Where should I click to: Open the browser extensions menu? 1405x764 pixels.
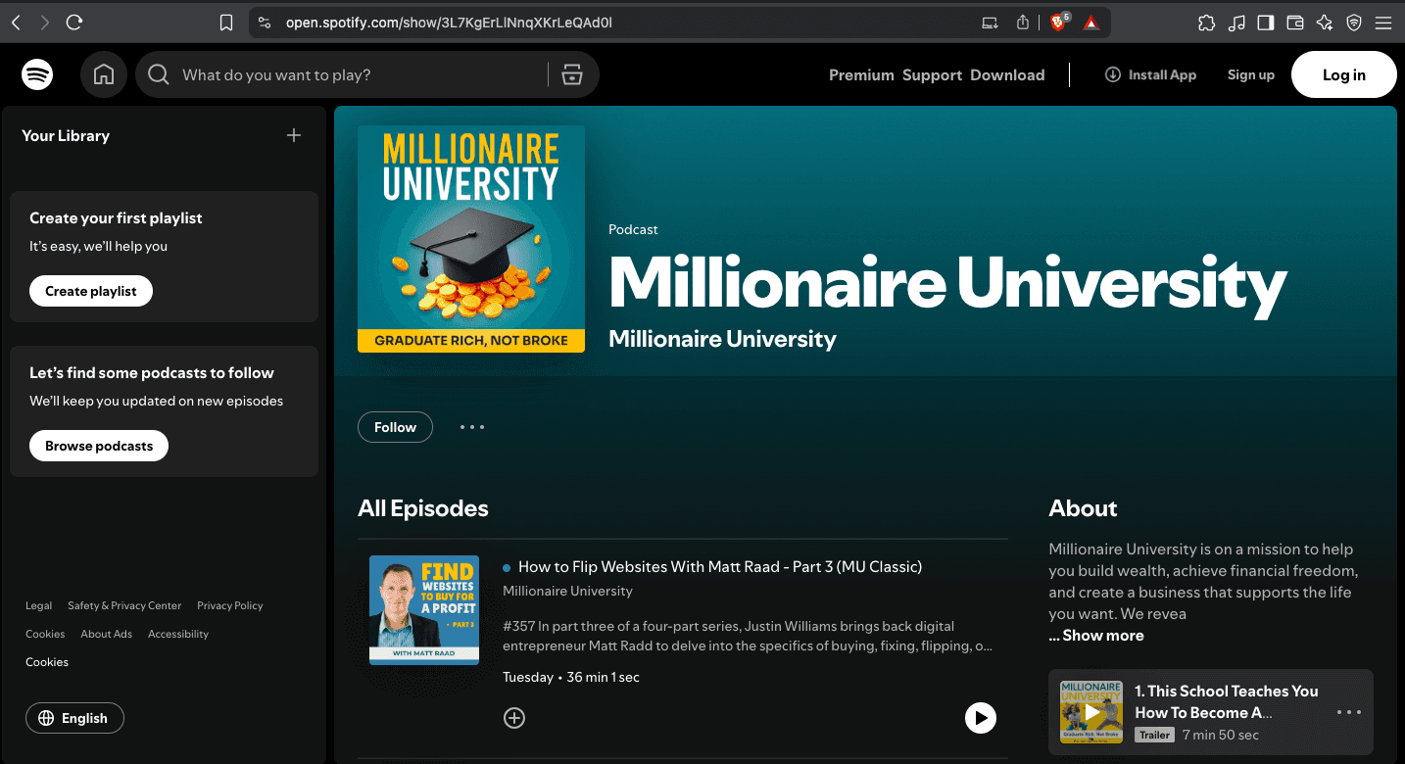click(x=1207, y=23)
